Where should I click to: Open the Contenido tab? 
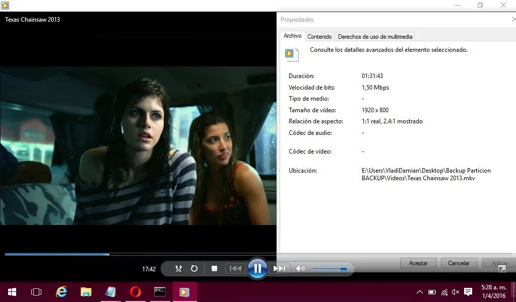pos(319,36)
